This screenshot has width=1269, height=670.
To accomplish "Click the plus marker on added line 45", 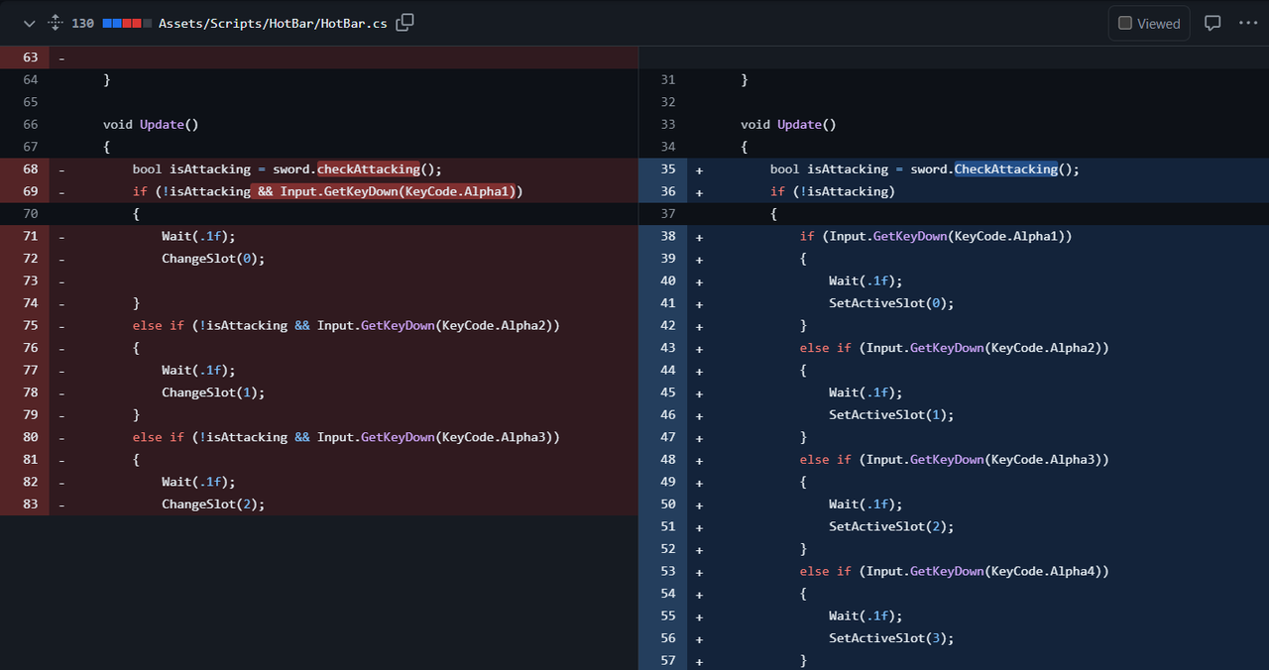I will tap(700, 392).
